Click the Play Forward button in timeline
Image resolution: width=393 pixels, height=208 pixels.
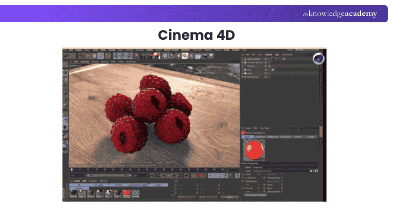[169, 176]
